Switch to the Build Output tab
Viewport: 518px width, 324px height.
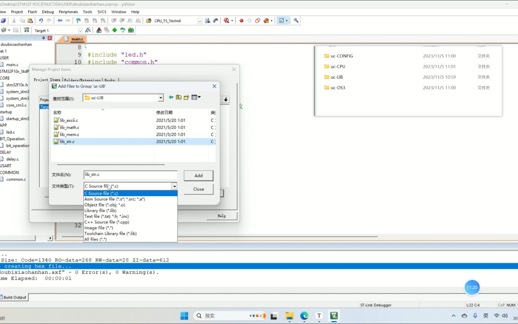(14, 297)
